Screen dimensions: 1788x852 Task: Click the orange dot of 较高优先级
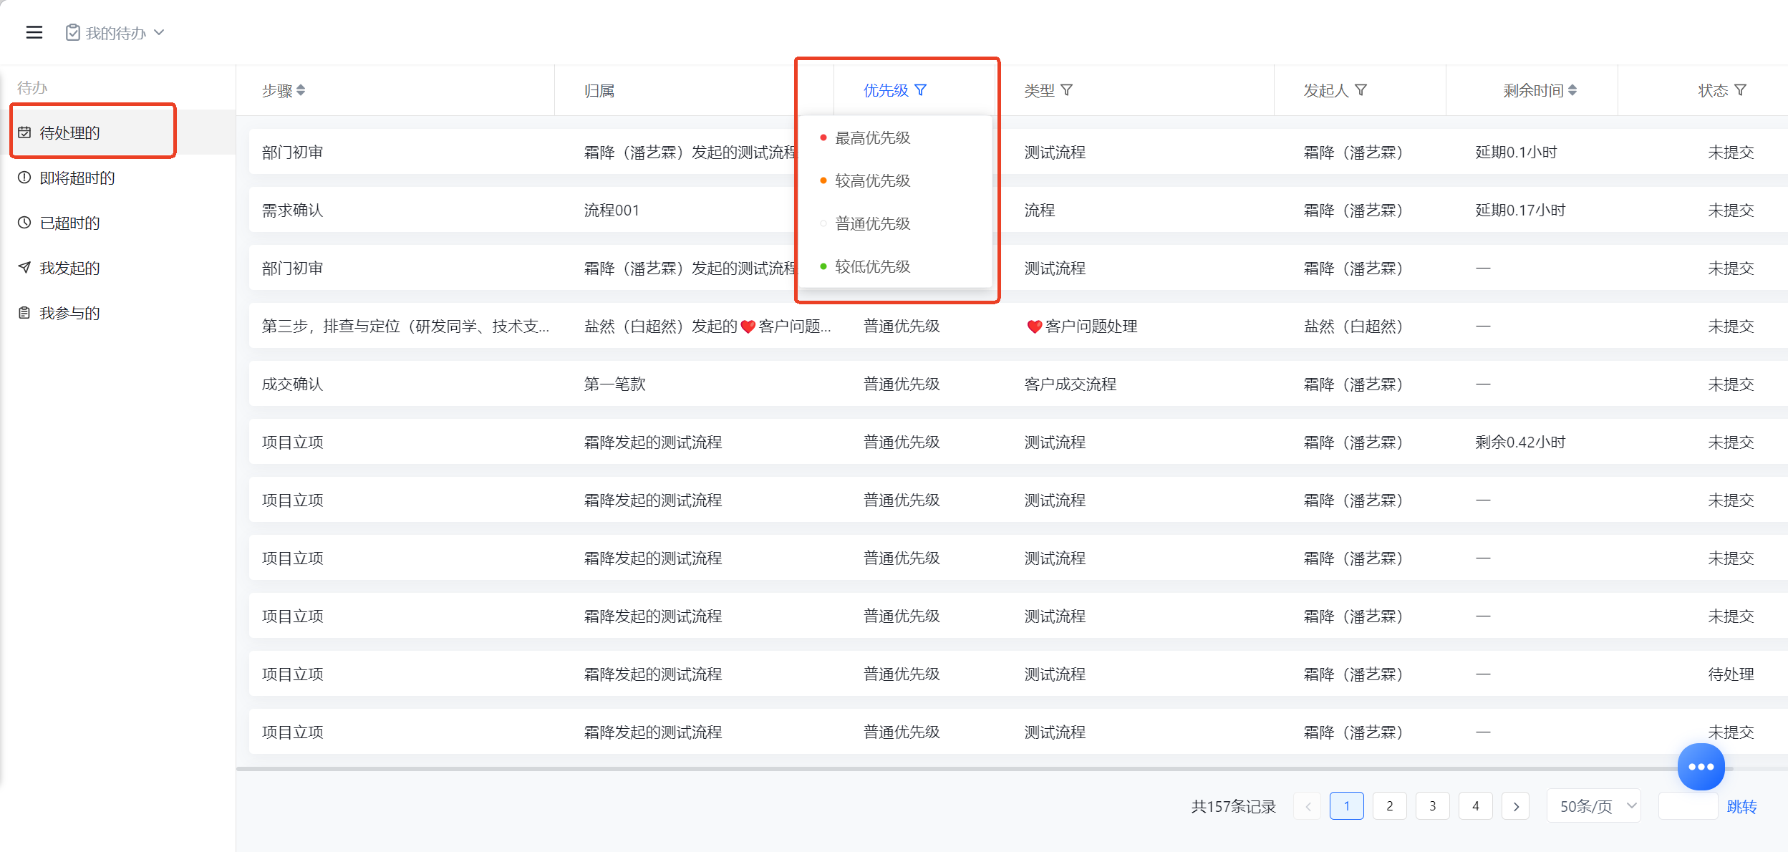823,180
